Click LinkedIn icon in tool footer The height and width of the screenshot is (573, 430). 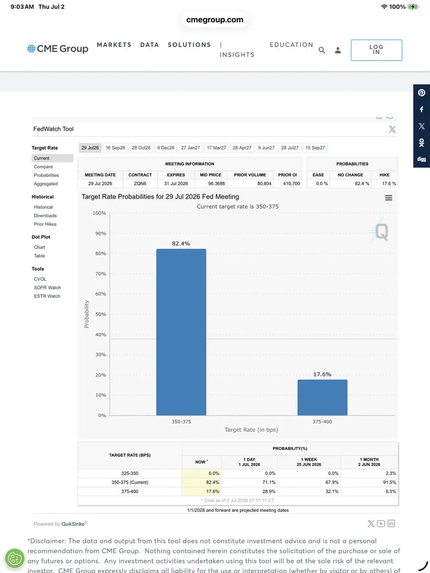[391, 523]
